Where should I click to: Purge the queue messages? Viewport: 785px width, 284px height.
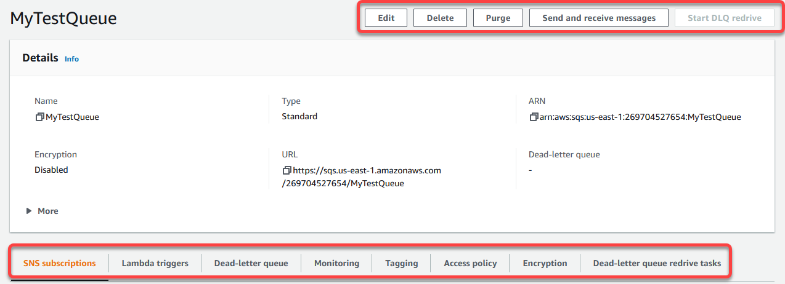click(x=498, y=18)
